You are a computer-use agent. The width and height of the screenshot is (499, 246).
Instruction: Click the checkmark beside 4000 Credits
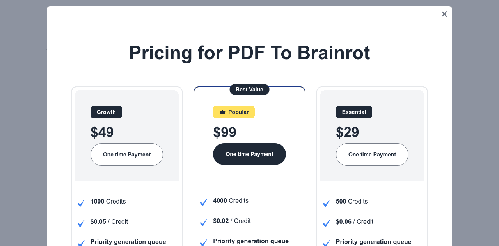203,202
